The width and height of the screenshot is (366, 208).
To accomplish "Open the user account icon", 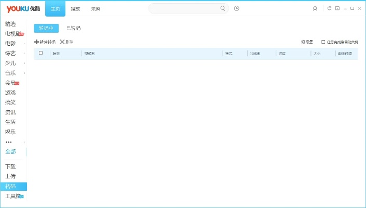I will [315, 9].
